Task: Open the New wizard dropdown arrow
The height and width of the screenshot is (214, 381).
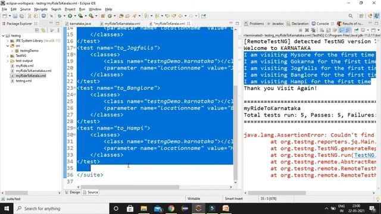Action: (x=10, y=16)
